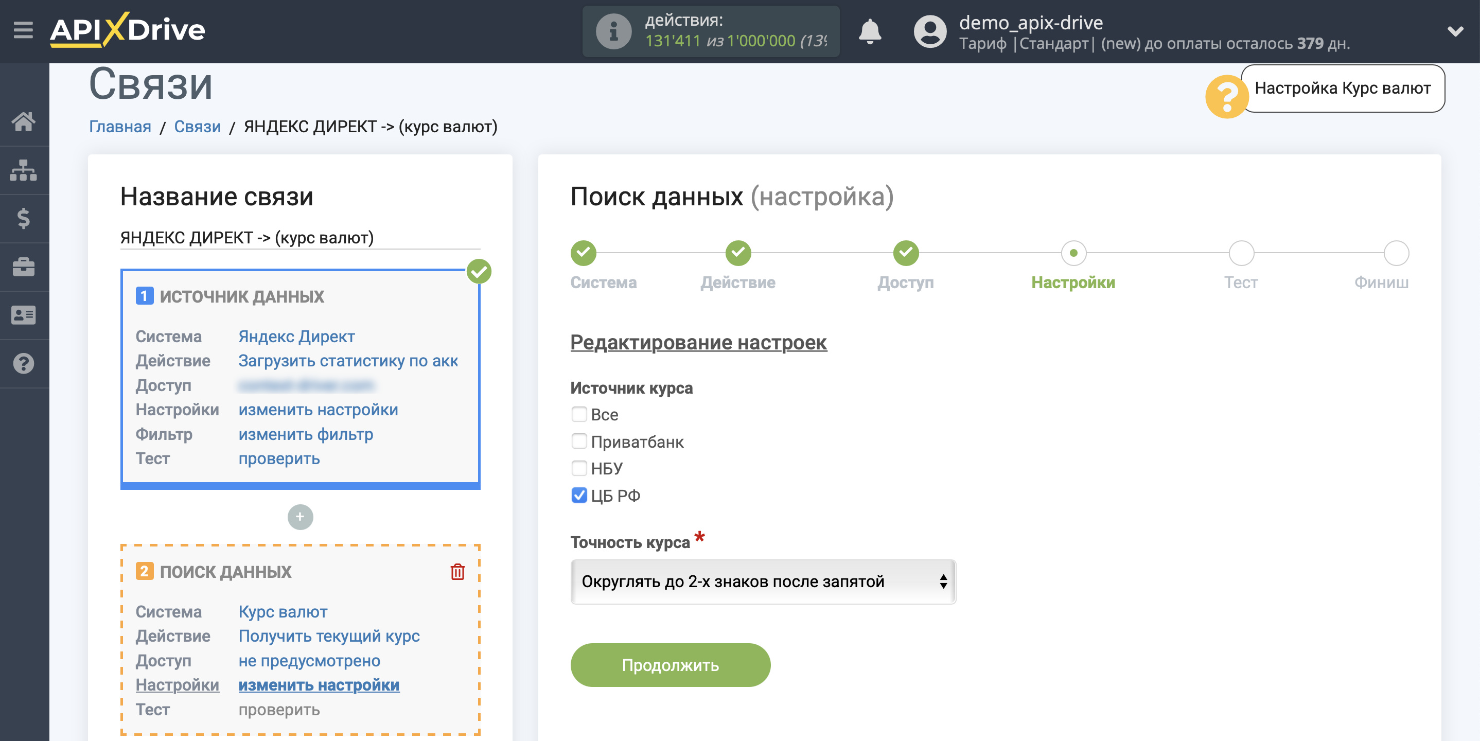Open Настройка Курс валют help bubble
Image resolution: width=1480 pixels, height=741 pixels.
(1342, 89)
